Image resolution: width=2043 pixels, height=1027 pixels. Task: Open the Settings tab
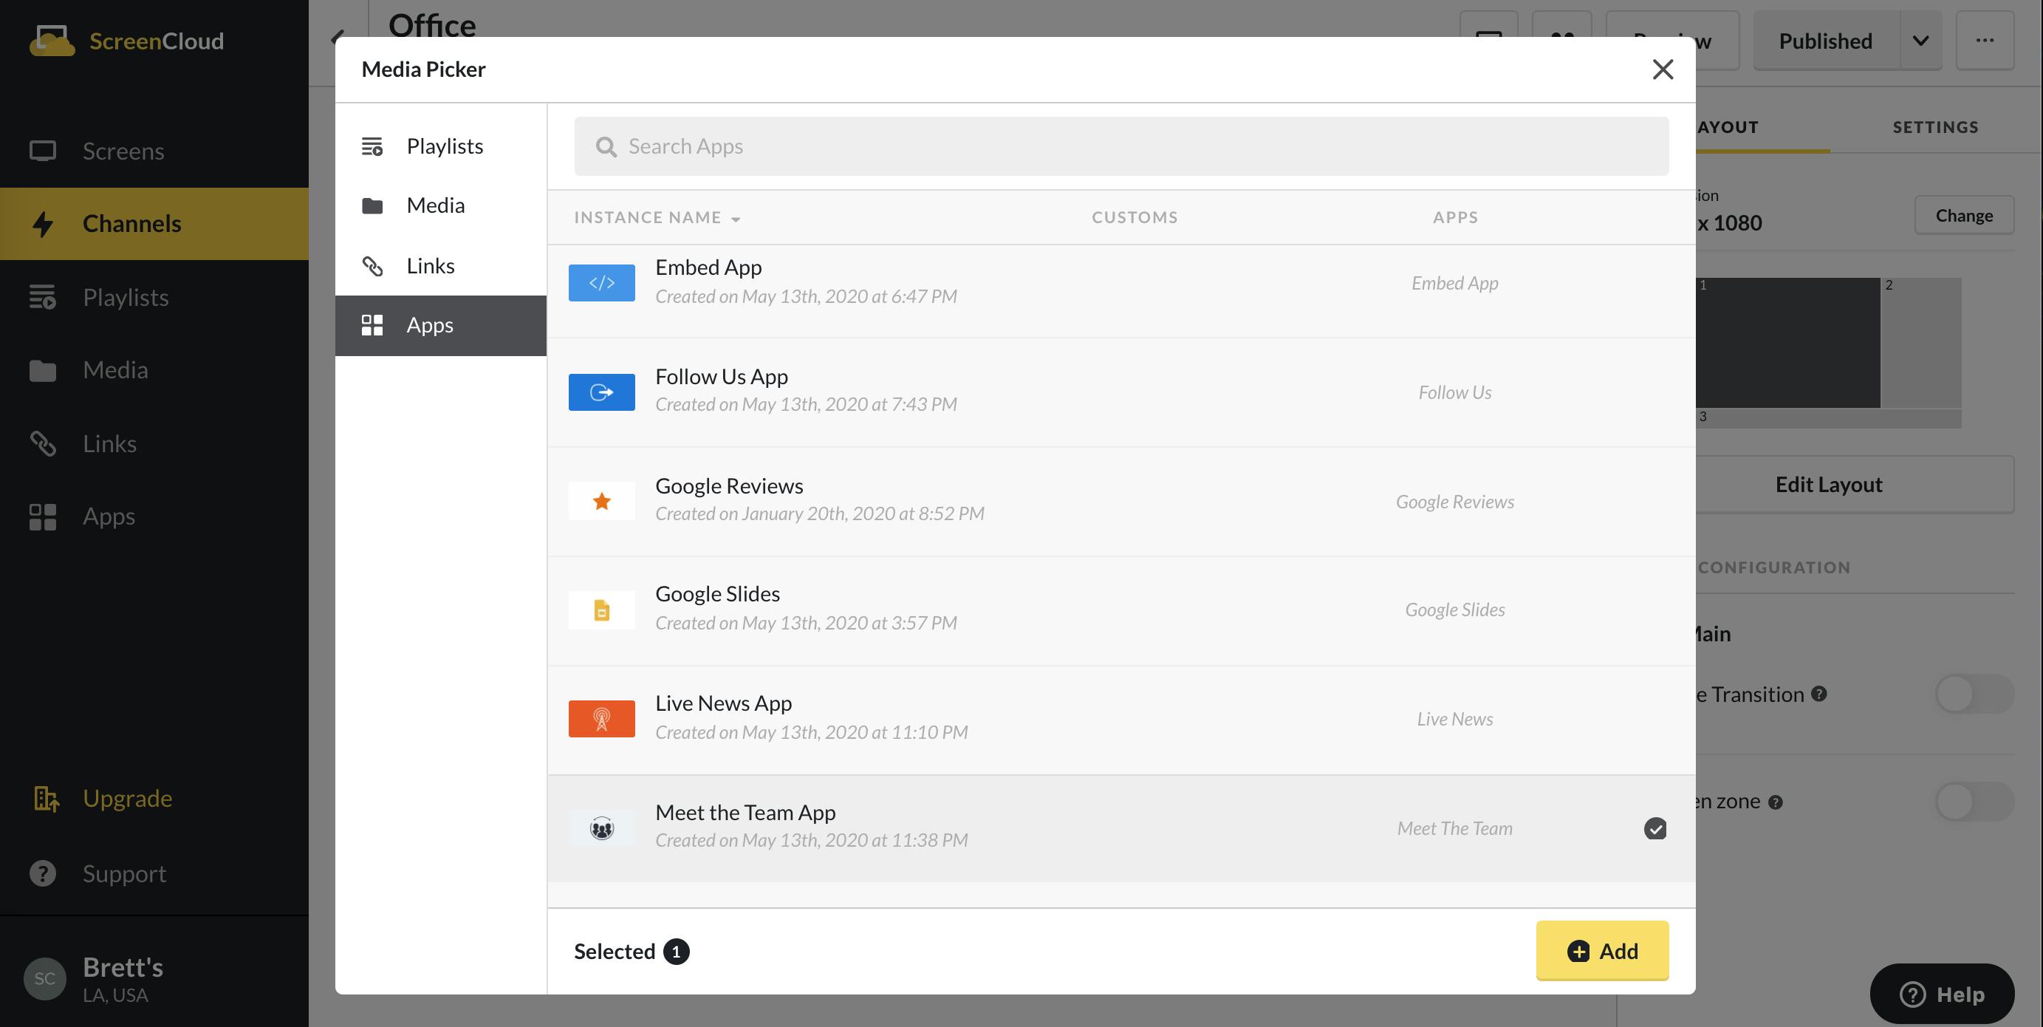point(1935,127)
